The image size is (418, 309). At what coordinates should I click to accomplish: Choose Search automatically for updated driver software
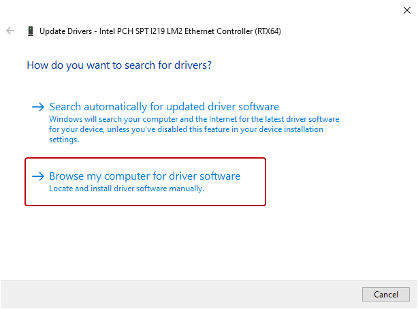click(164, 107)
